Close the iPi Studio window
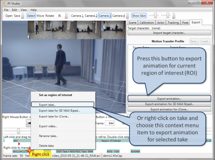Image resolution: width=215 pixels, height=160 pixels. pos(207,2)
